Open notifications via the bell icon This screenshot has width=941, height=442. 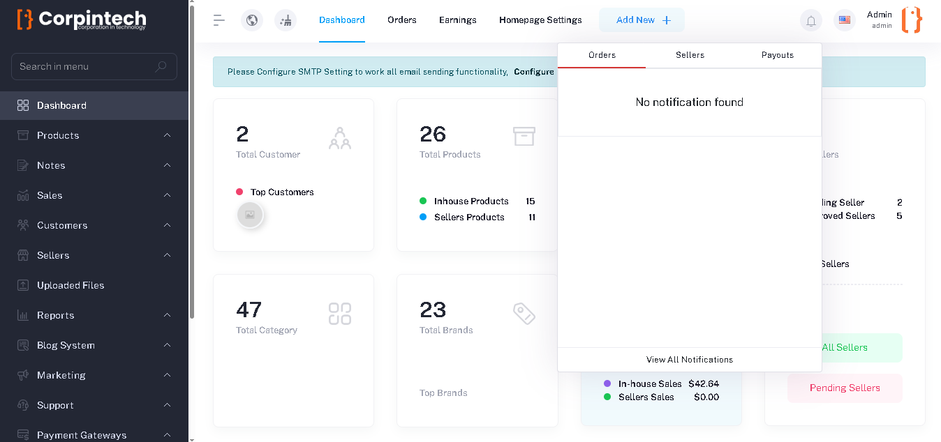tap(810, 20)
